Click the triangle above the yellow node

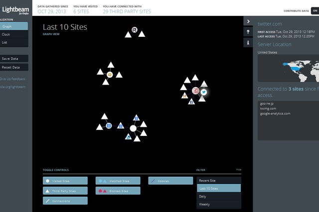(x=111, y=65)
